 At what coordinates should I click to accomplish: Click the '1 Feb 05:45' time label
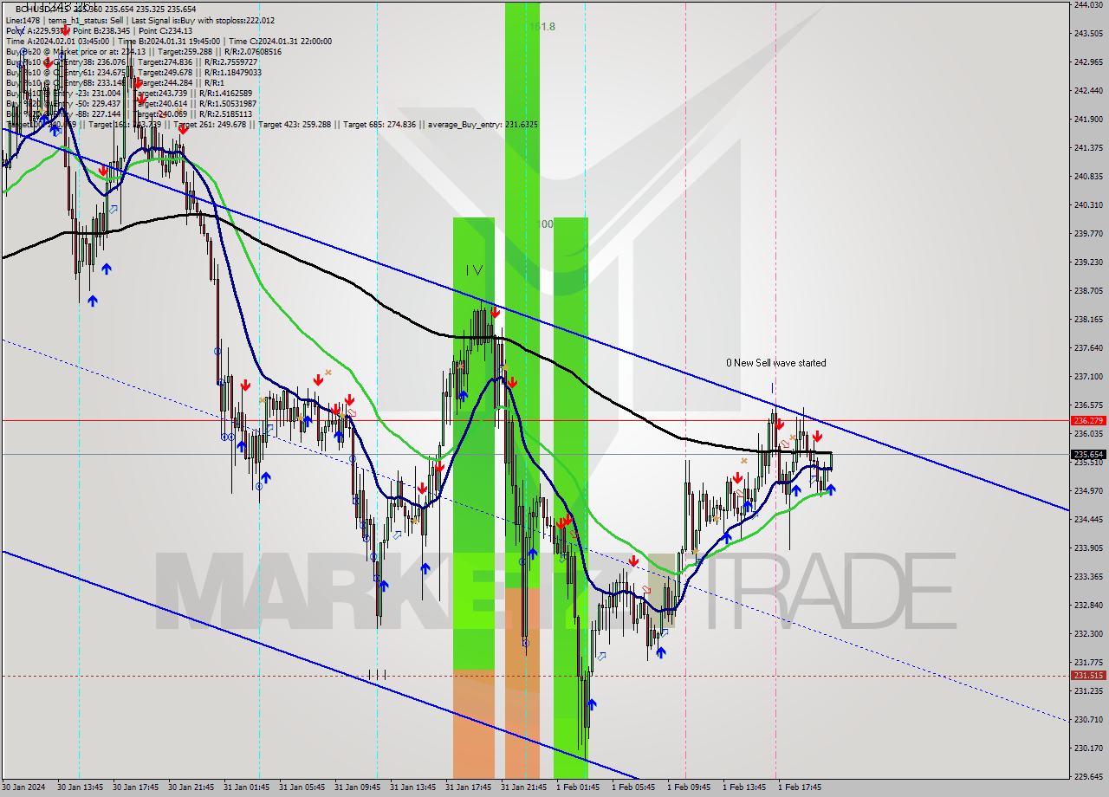click(635, 788)
